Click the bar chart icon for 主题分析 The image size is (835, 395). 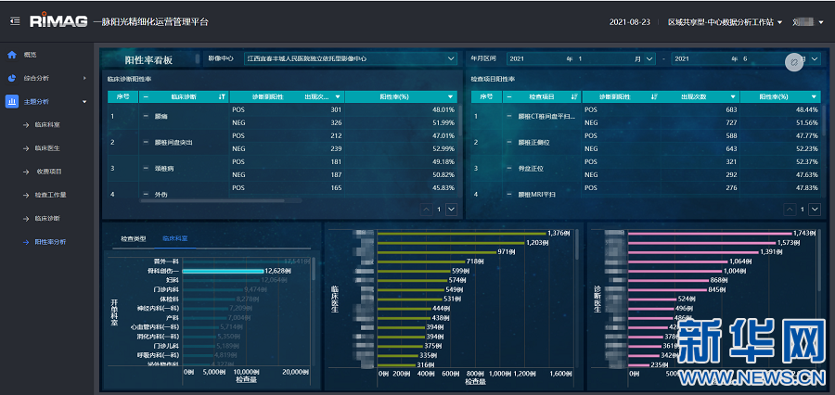tap(11, 101)
